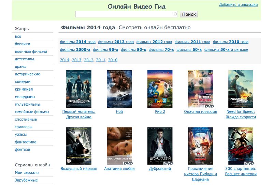Screen dimensions: 273x185
Task: Open the Добавить в закладки link
Action: click(238, 5)
